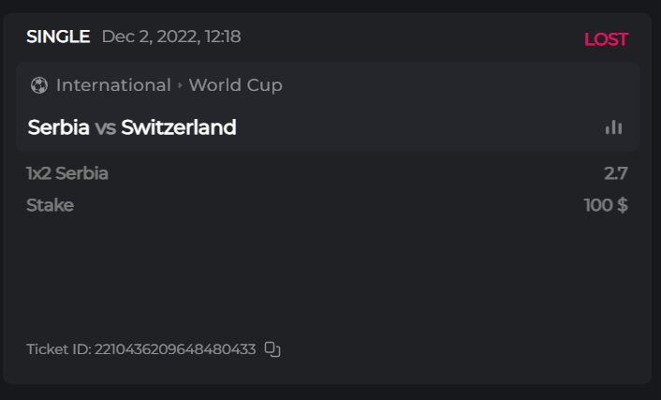Image resolution: width=661 pixels, height=400 pixels.
Task: Click the ticket ID number 2210436209648480433
Action: tap(175, 349)
